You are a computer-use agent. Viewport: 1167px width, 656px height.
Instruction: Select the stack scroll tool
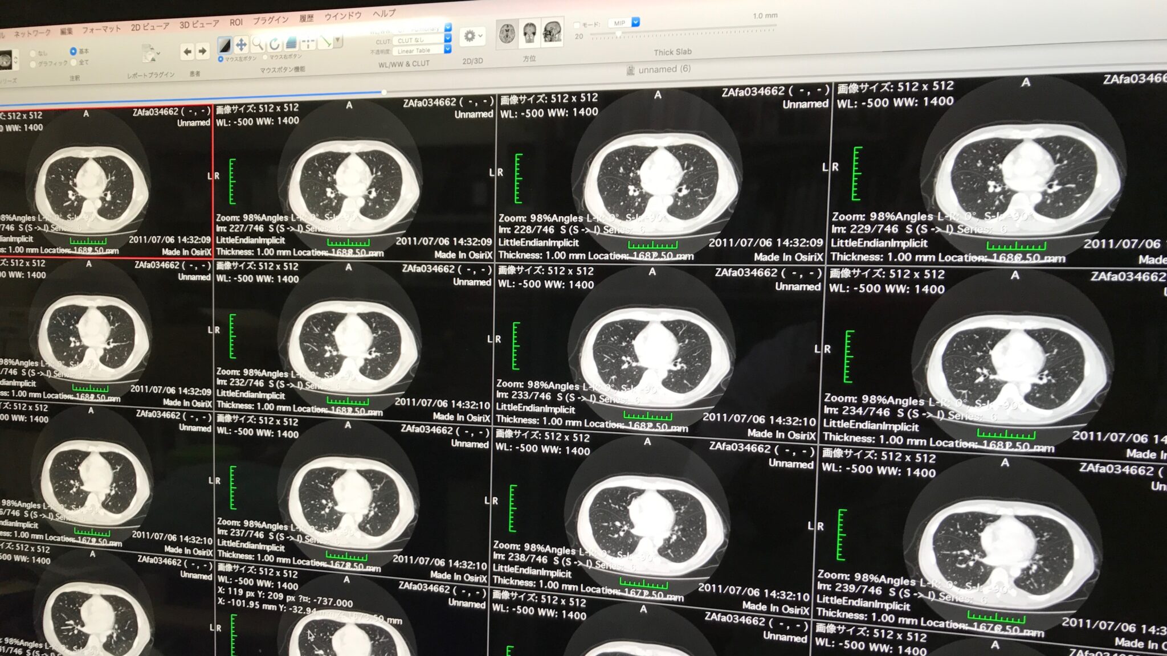[x=291, y=43]
